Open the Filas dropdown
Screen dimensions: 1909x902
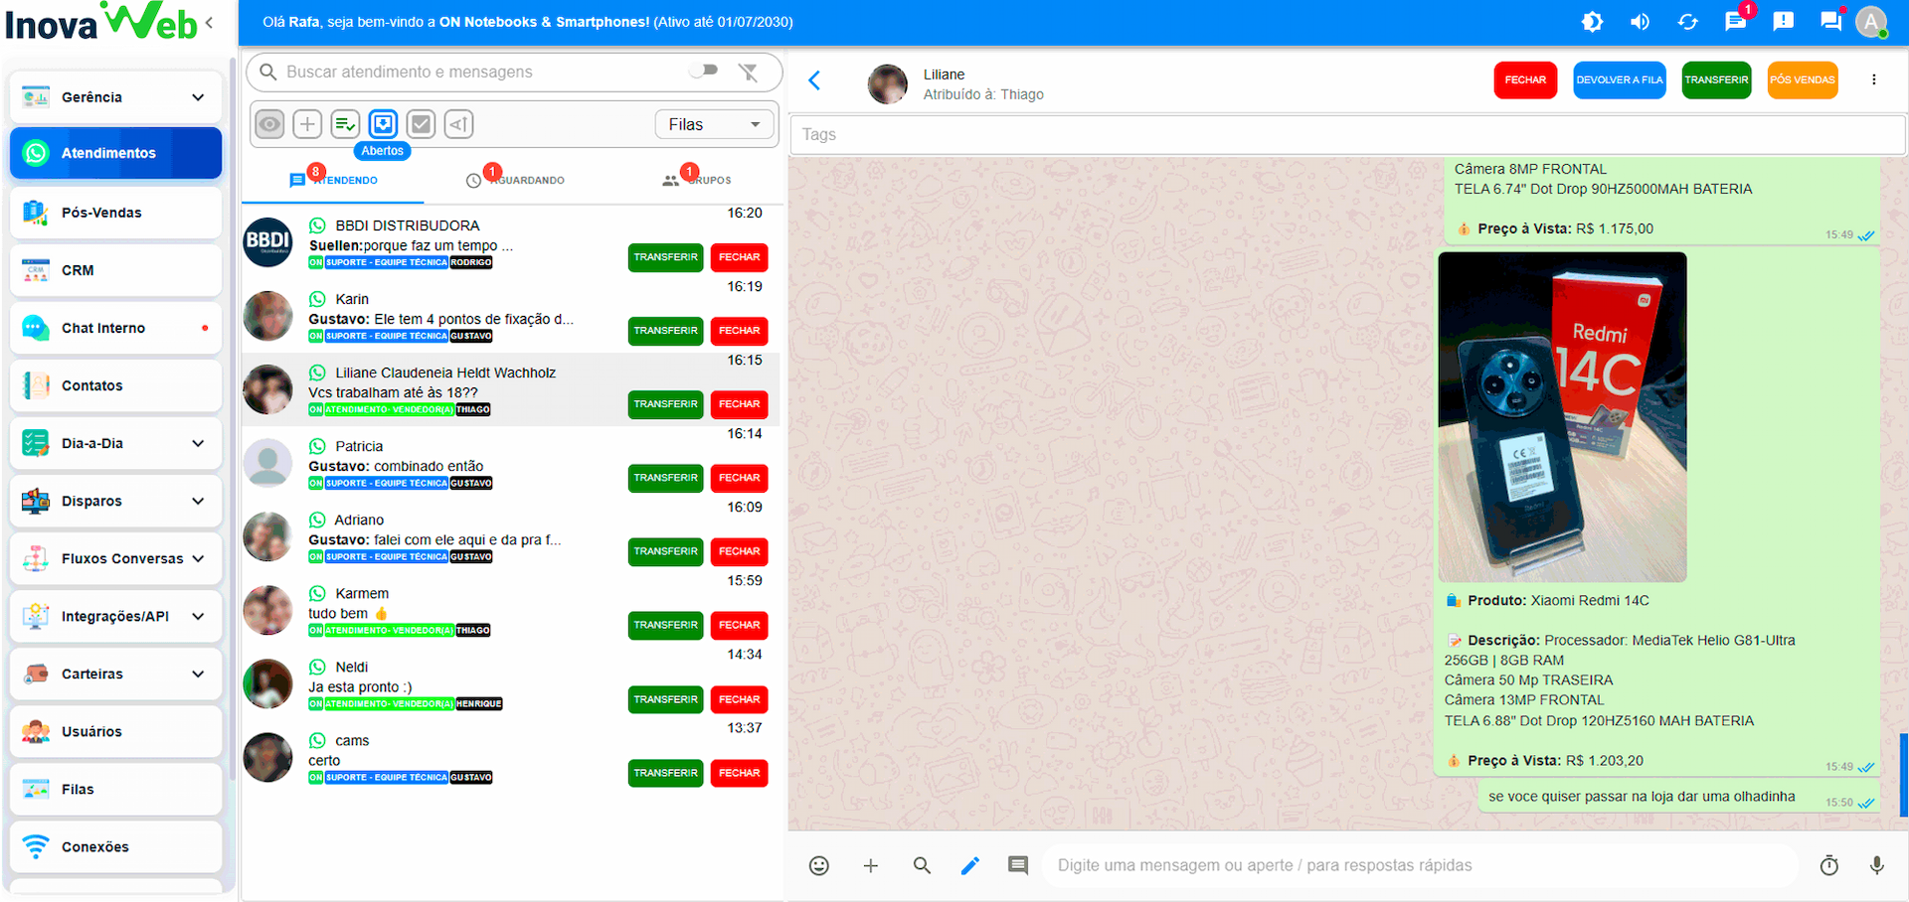714,124
